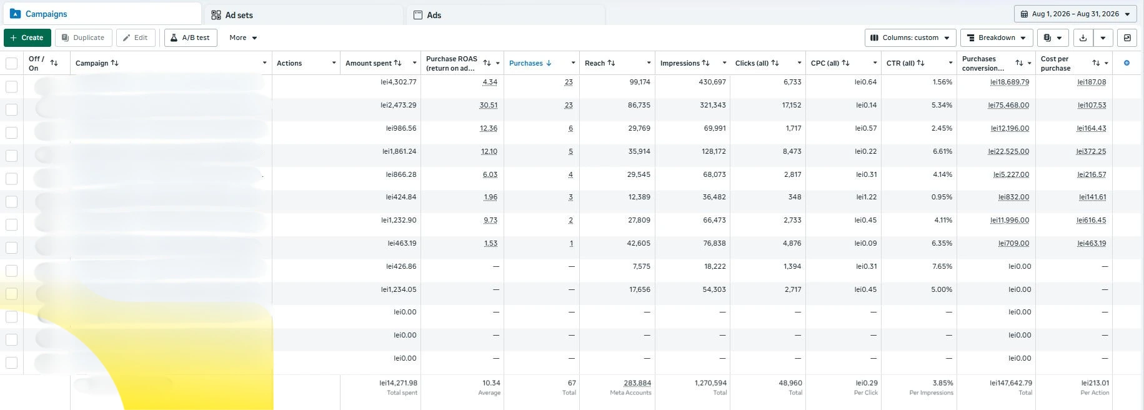Open Actions column options arrow
The width and height of the screenshot is (1144, 410).
coord(334,63)
